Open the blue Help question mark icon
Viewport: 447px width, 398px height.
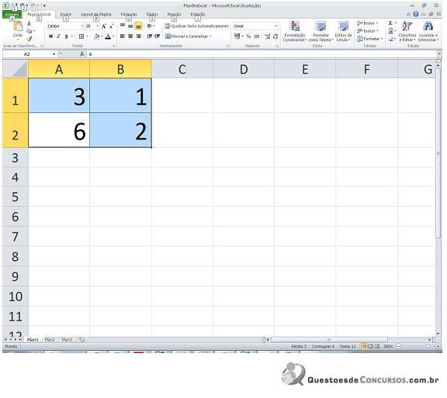tap(416, 14)
